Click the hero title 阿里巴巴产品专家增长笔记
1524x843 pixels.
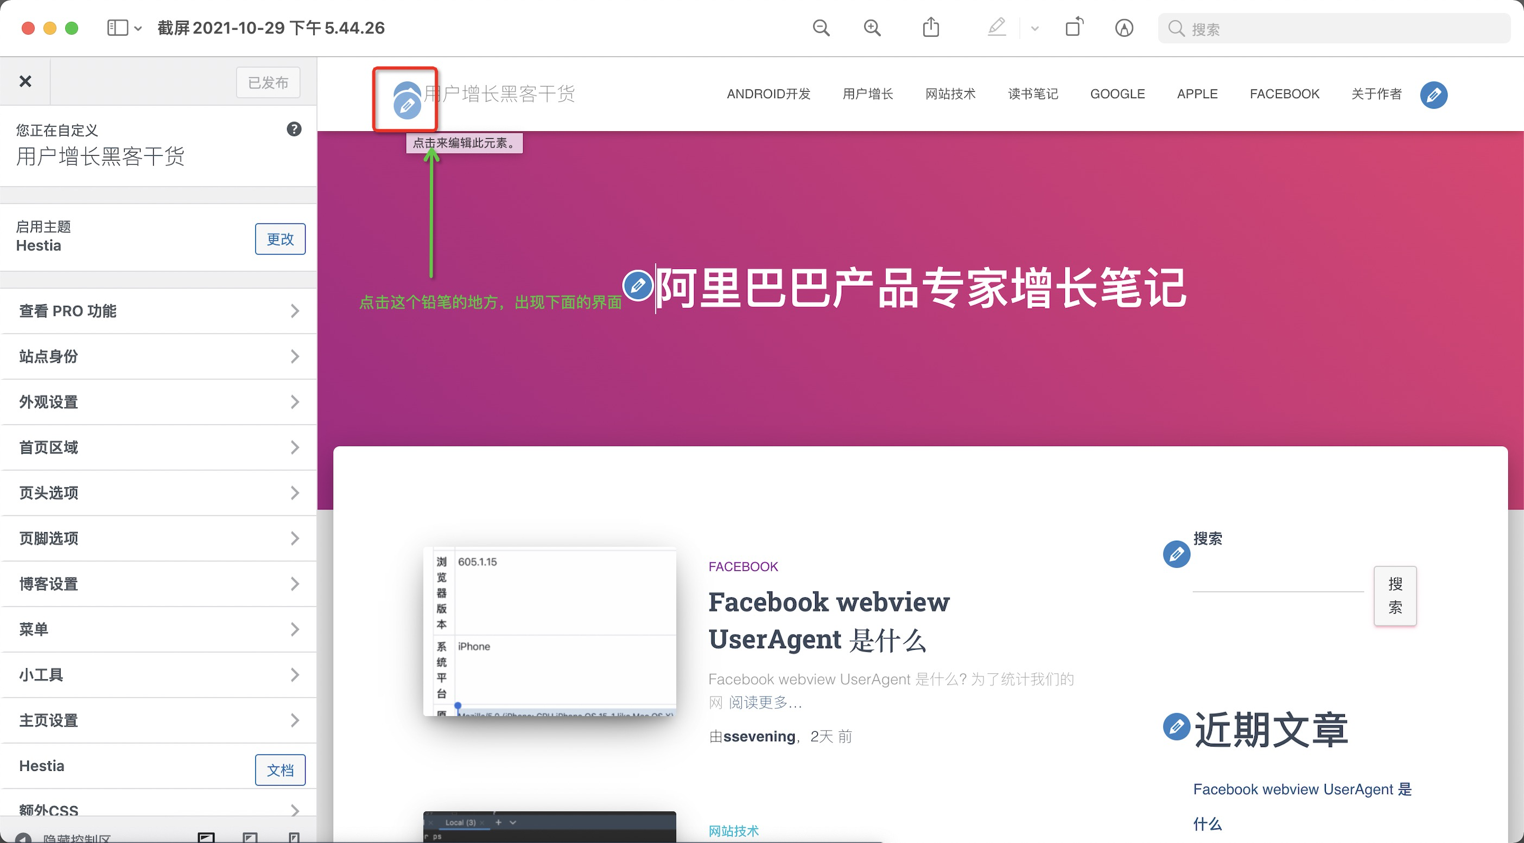tap(921, 288)
